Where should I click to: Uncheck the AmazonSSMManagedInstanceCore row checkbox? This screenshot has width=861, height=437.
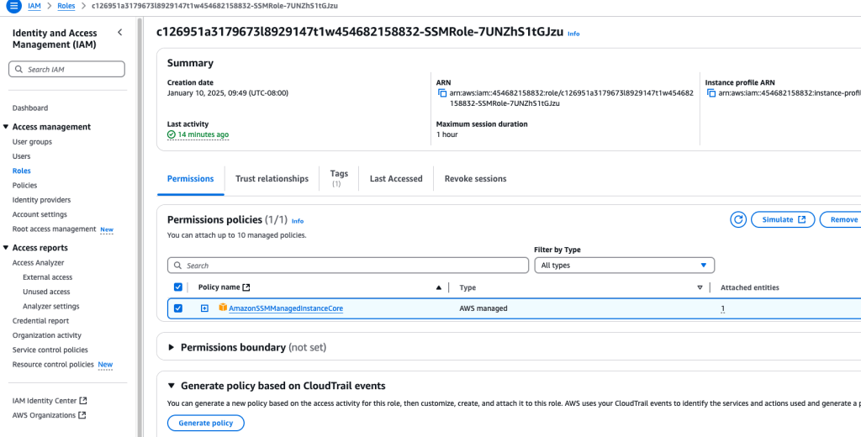177,308
